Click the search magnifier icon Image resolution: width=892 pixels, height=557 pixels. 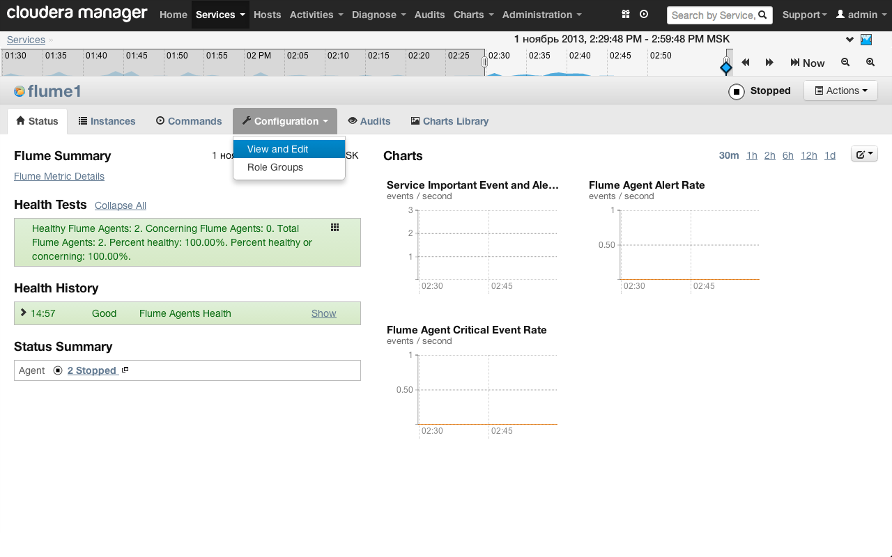[762, 15]
